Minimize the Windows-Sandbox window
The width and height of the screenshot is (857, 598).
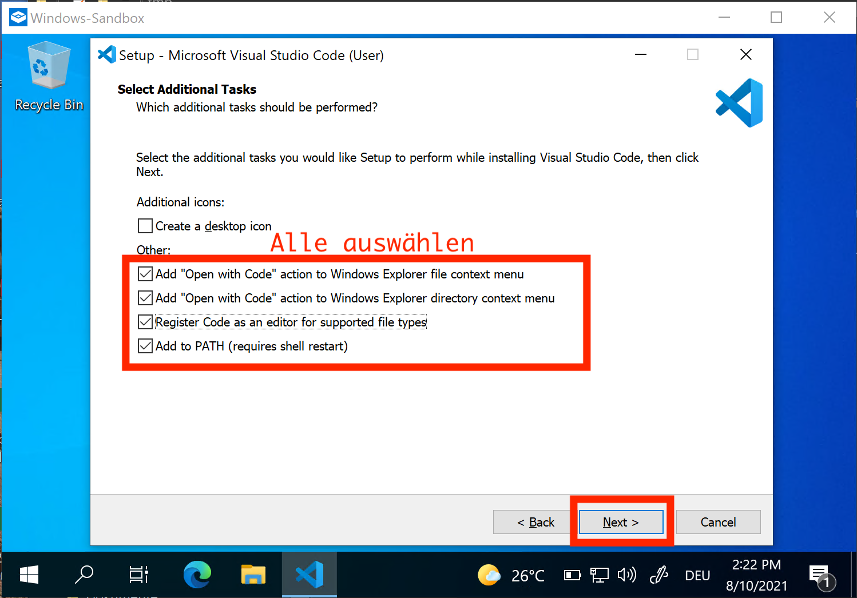point(724,17)
